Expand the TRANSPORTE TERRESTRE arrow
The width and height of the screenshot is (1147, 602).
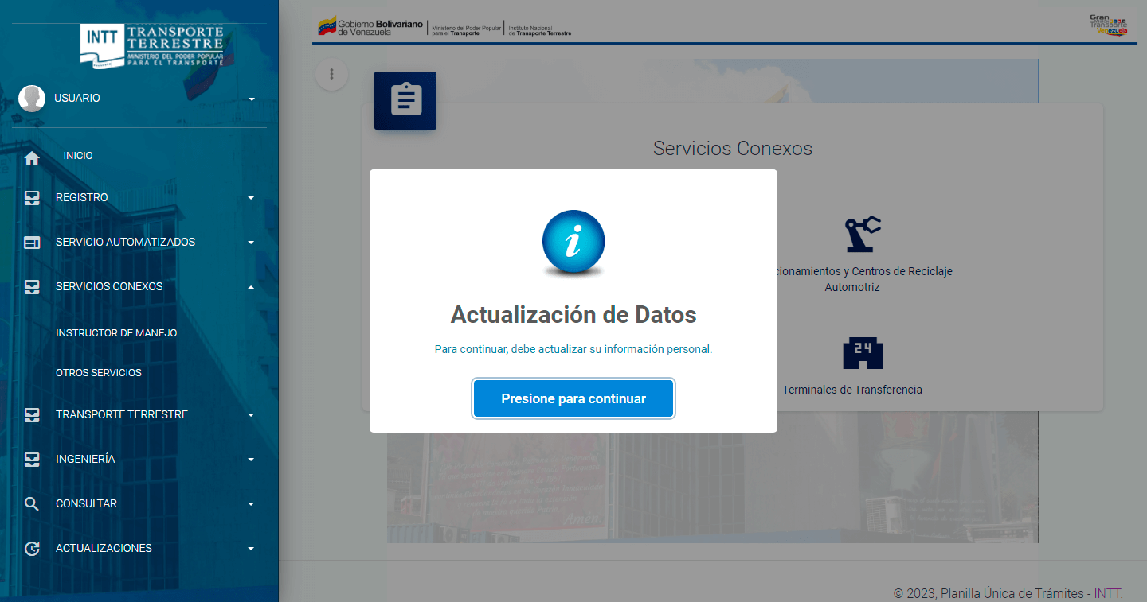pos(252,415)
